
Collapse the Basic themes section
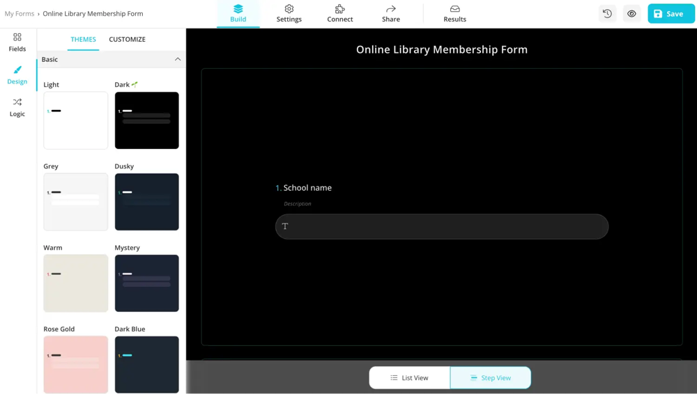(x=178, y=60)
